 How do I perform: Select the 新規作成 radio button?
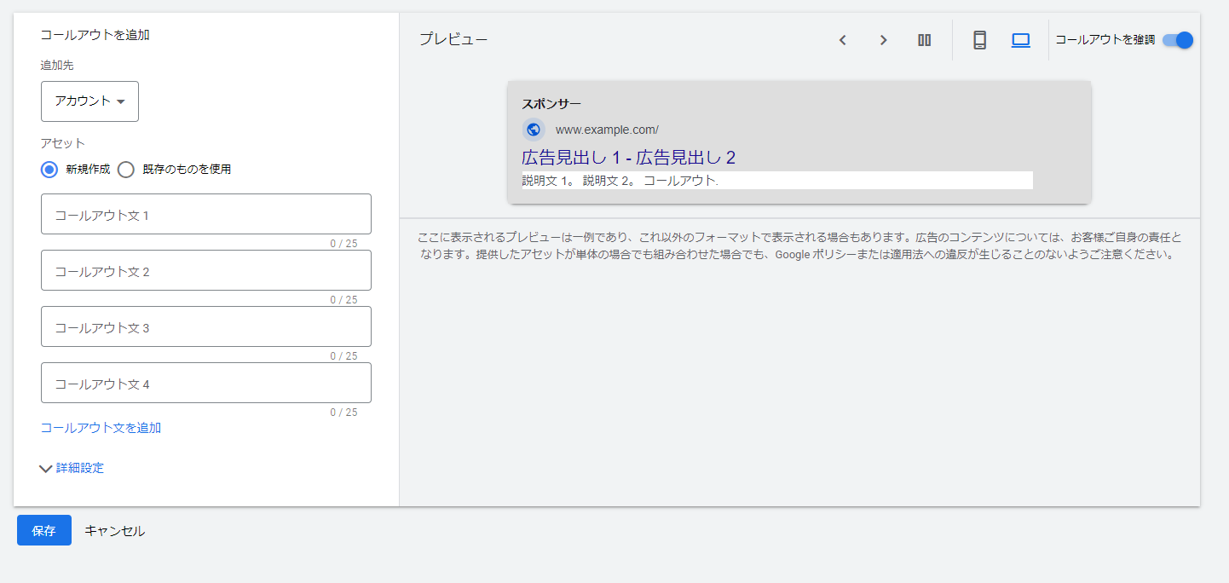[x=49, y=170]
